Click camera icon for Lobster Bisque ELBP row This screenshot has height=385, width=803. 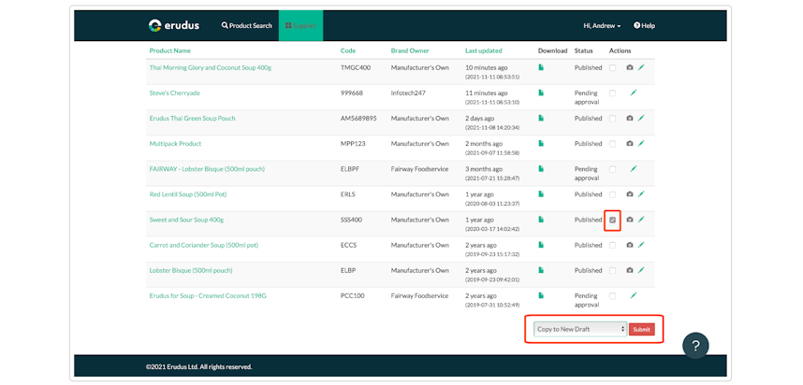coord(630,270)
